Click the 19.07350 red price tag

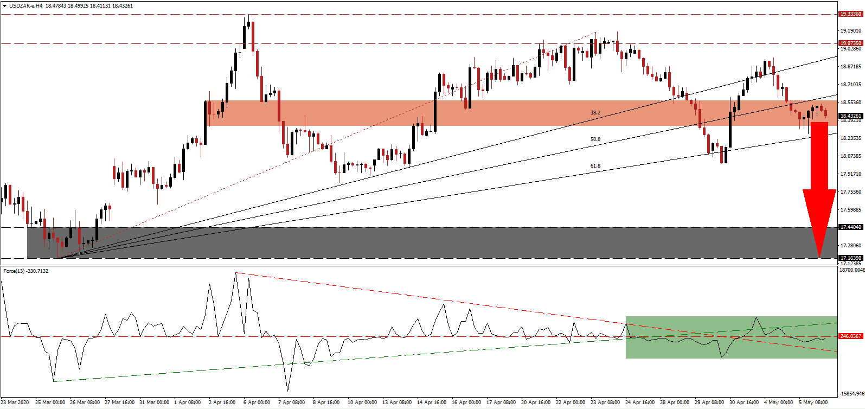point(850,43)
